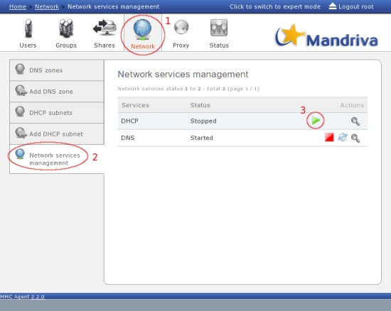The width and height of the screenshot is (391, 311).
Task: Open the Status module icon
Action: 219,28
